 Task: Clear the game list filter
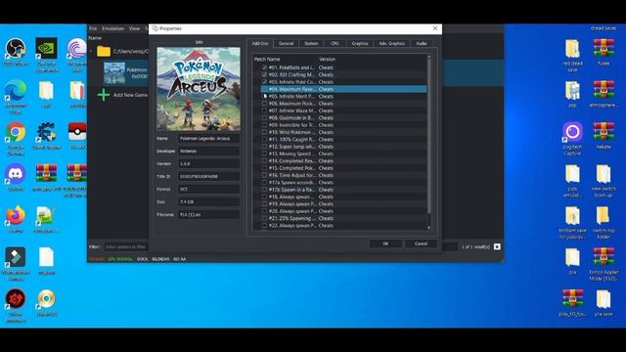[x=497, y=246]
